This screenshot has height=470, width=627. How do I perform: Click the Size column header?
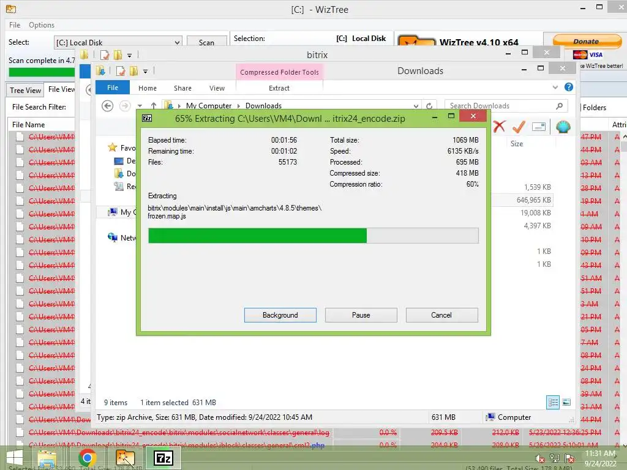click(x=517, y=143)
